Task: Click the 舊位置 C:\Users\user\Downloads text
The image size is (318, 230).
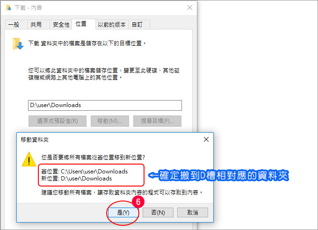Action: (x=84, y=172)
